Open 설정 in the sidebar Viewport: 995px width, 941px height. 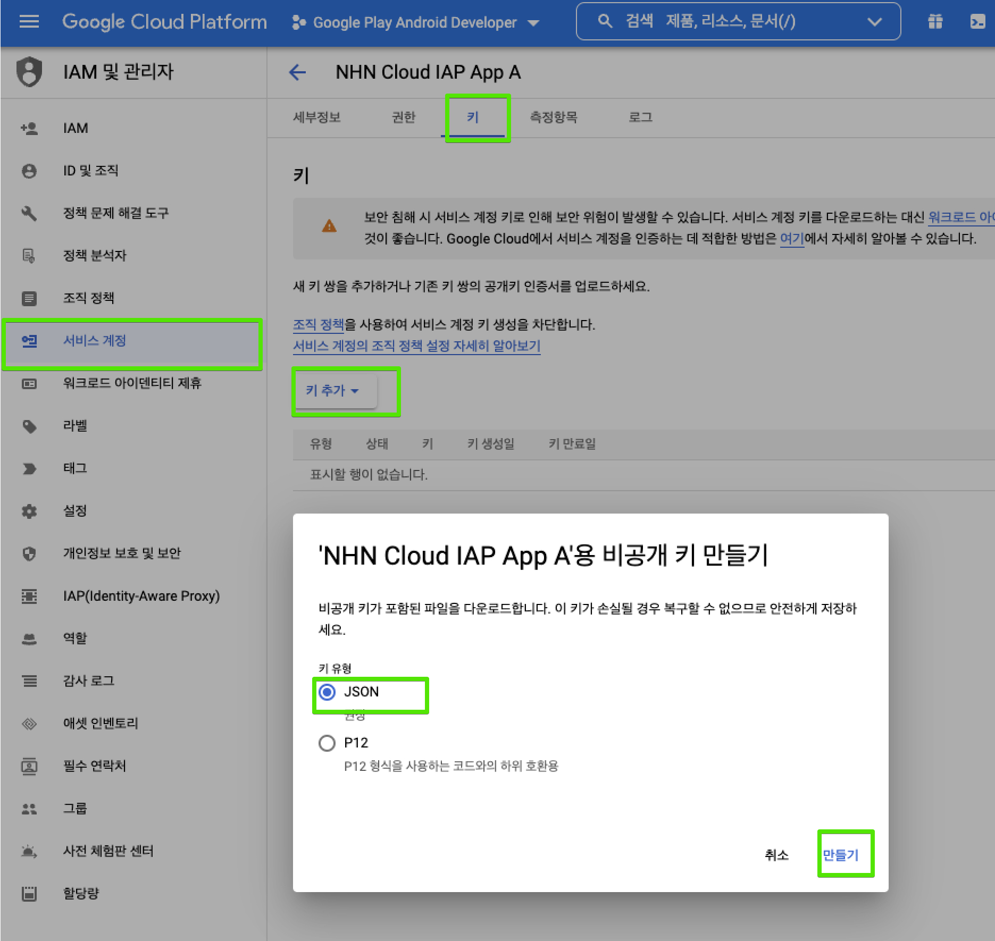[x=132, y=511]
